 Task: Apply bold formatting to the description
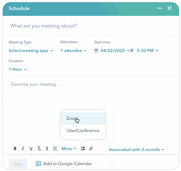15,149
